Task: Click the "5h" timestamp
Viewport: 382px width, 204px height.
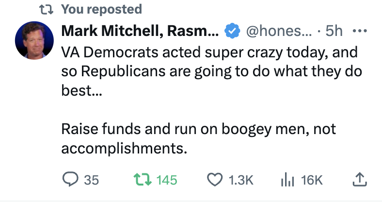Action: click(x=334, y=31)
